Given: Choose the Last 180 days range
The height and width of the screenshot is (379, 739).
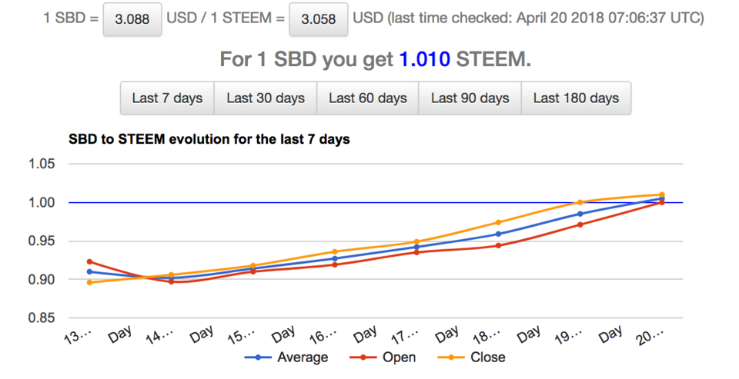Looking at the screenshot, I should coord(576,98).
